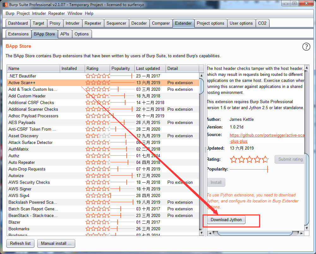Open the Window menu
316x254 pixels.
[75, 14]
